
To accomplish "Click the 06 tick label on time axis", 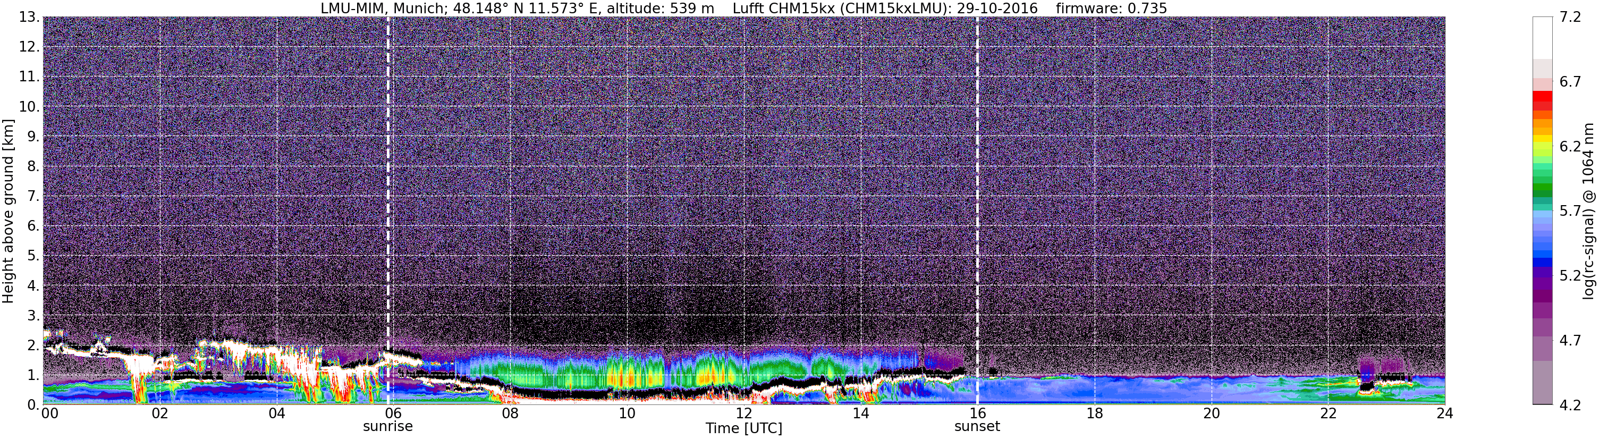I will [394, 413].
